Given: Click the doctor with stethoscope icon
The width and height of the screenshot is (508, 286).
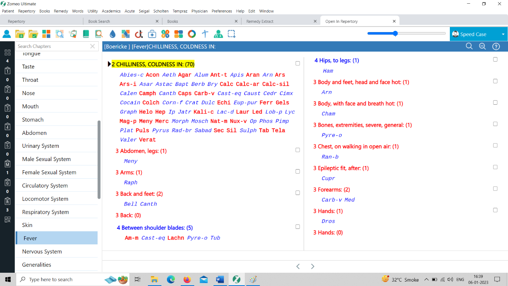Looking at the screenshot, I should pos(218,34).
